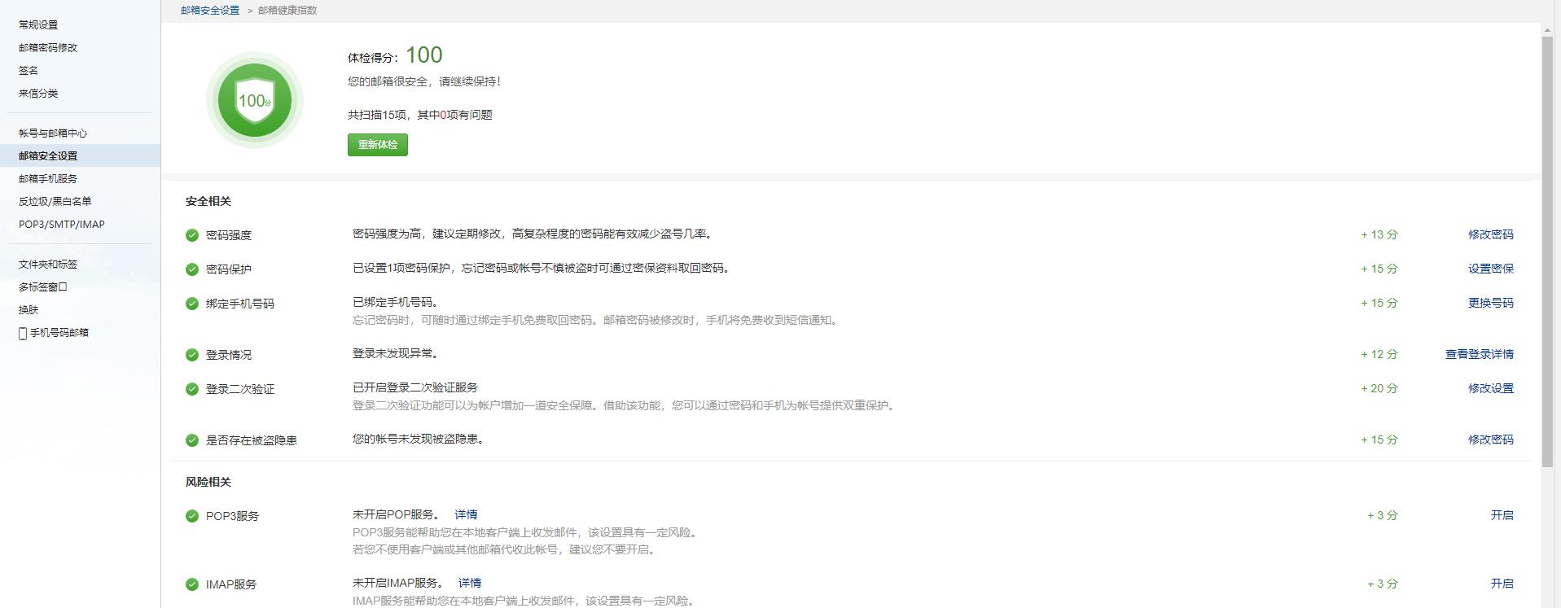This screenshot has width=1561, height=608.
Task: Open 邮箱密码修改 in the sidebar
Action: coord(48,48)
